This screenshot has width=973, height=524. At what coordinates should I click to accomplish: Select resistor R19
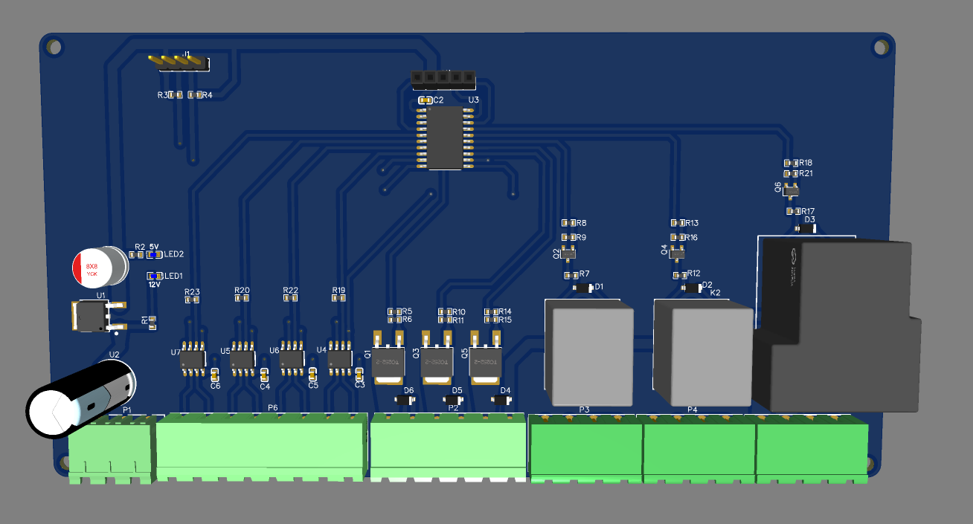[338, 298]
